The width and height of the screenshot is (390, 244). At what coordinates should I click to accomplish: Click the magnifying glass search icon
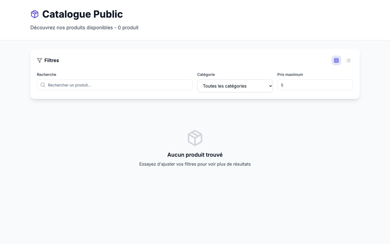pos(43,85)
